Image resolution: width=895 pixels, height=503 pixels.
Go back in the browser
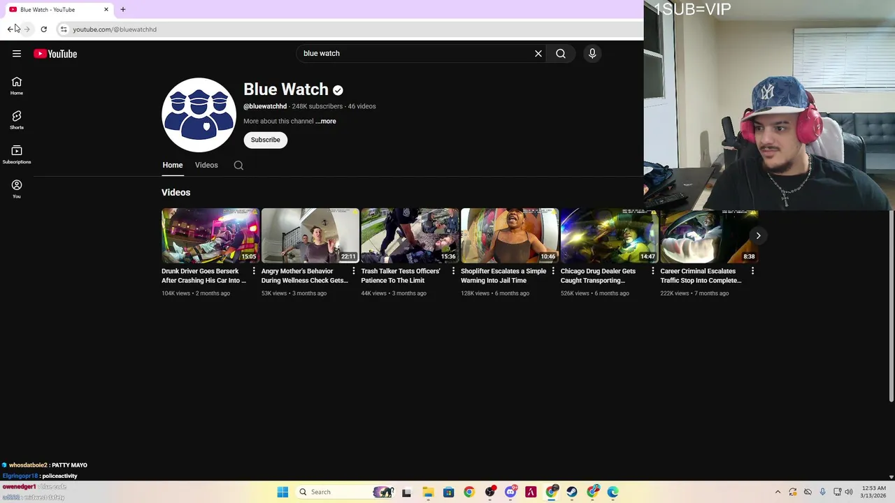click(x=10, y=29)
